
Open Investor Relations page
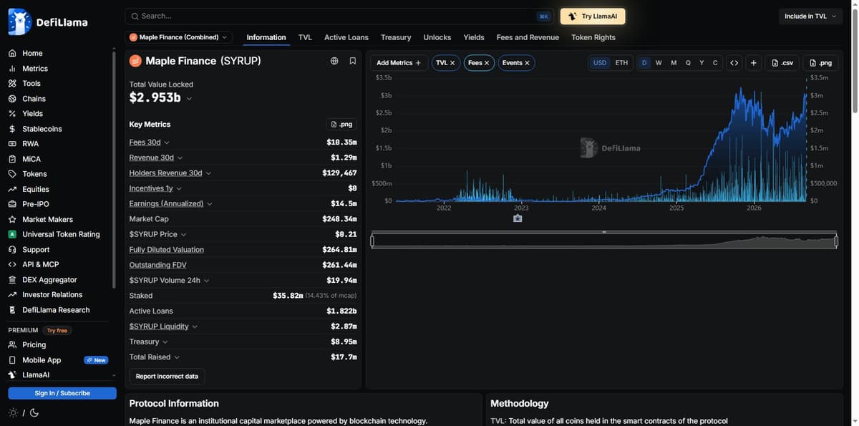[x=52, y=295]
